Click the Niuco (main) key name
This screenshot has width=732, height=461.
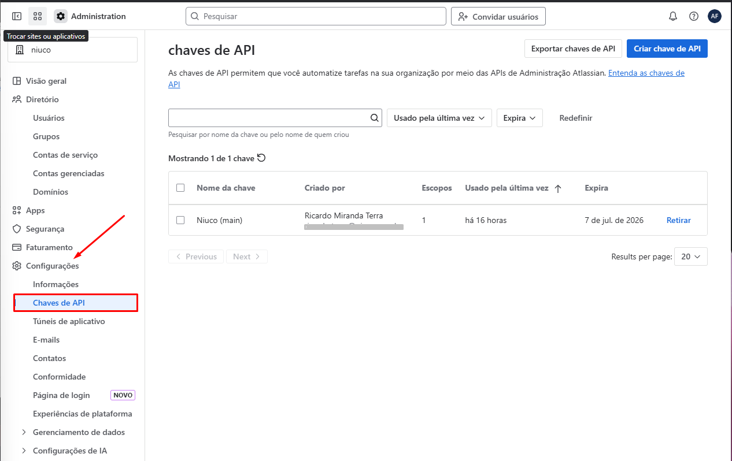(x=219, y=220)
